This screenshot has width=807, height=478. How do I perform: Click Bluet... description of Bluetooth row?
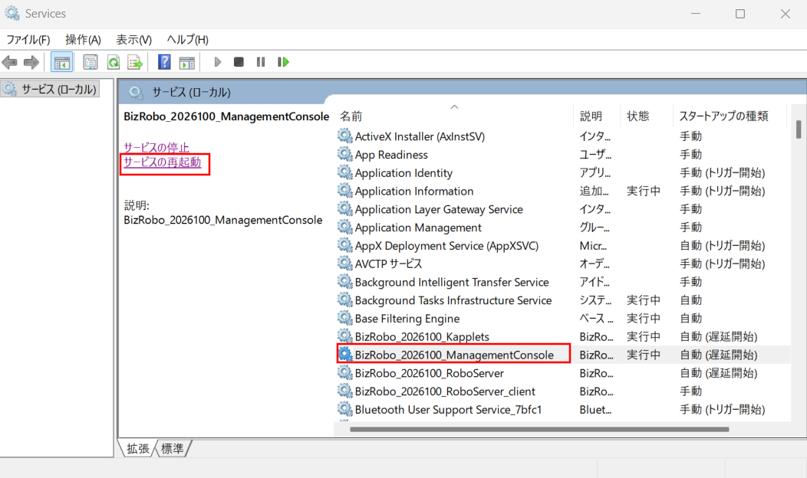point(595,410)
